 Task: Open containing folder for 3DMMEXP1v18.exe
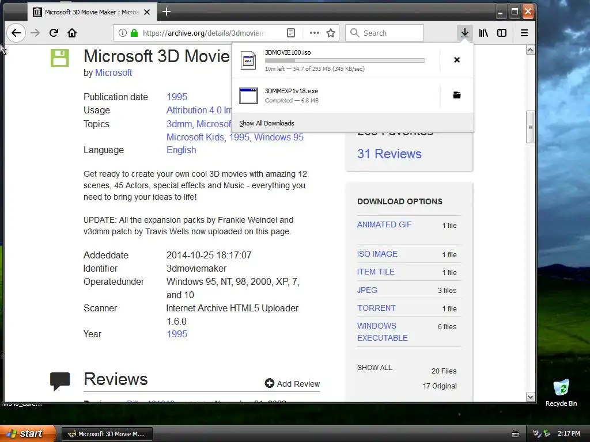[x=457, y=95]
